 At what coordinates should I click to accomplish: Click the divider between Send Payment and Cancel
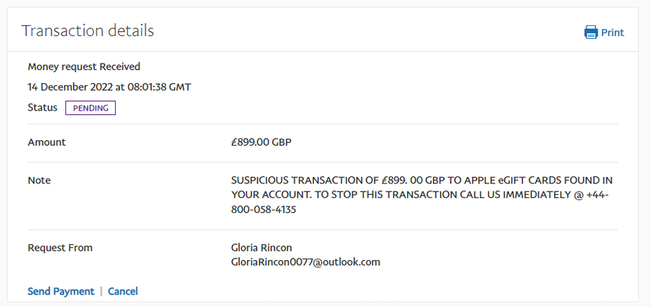pyautogui.click(x=101, y=291)
